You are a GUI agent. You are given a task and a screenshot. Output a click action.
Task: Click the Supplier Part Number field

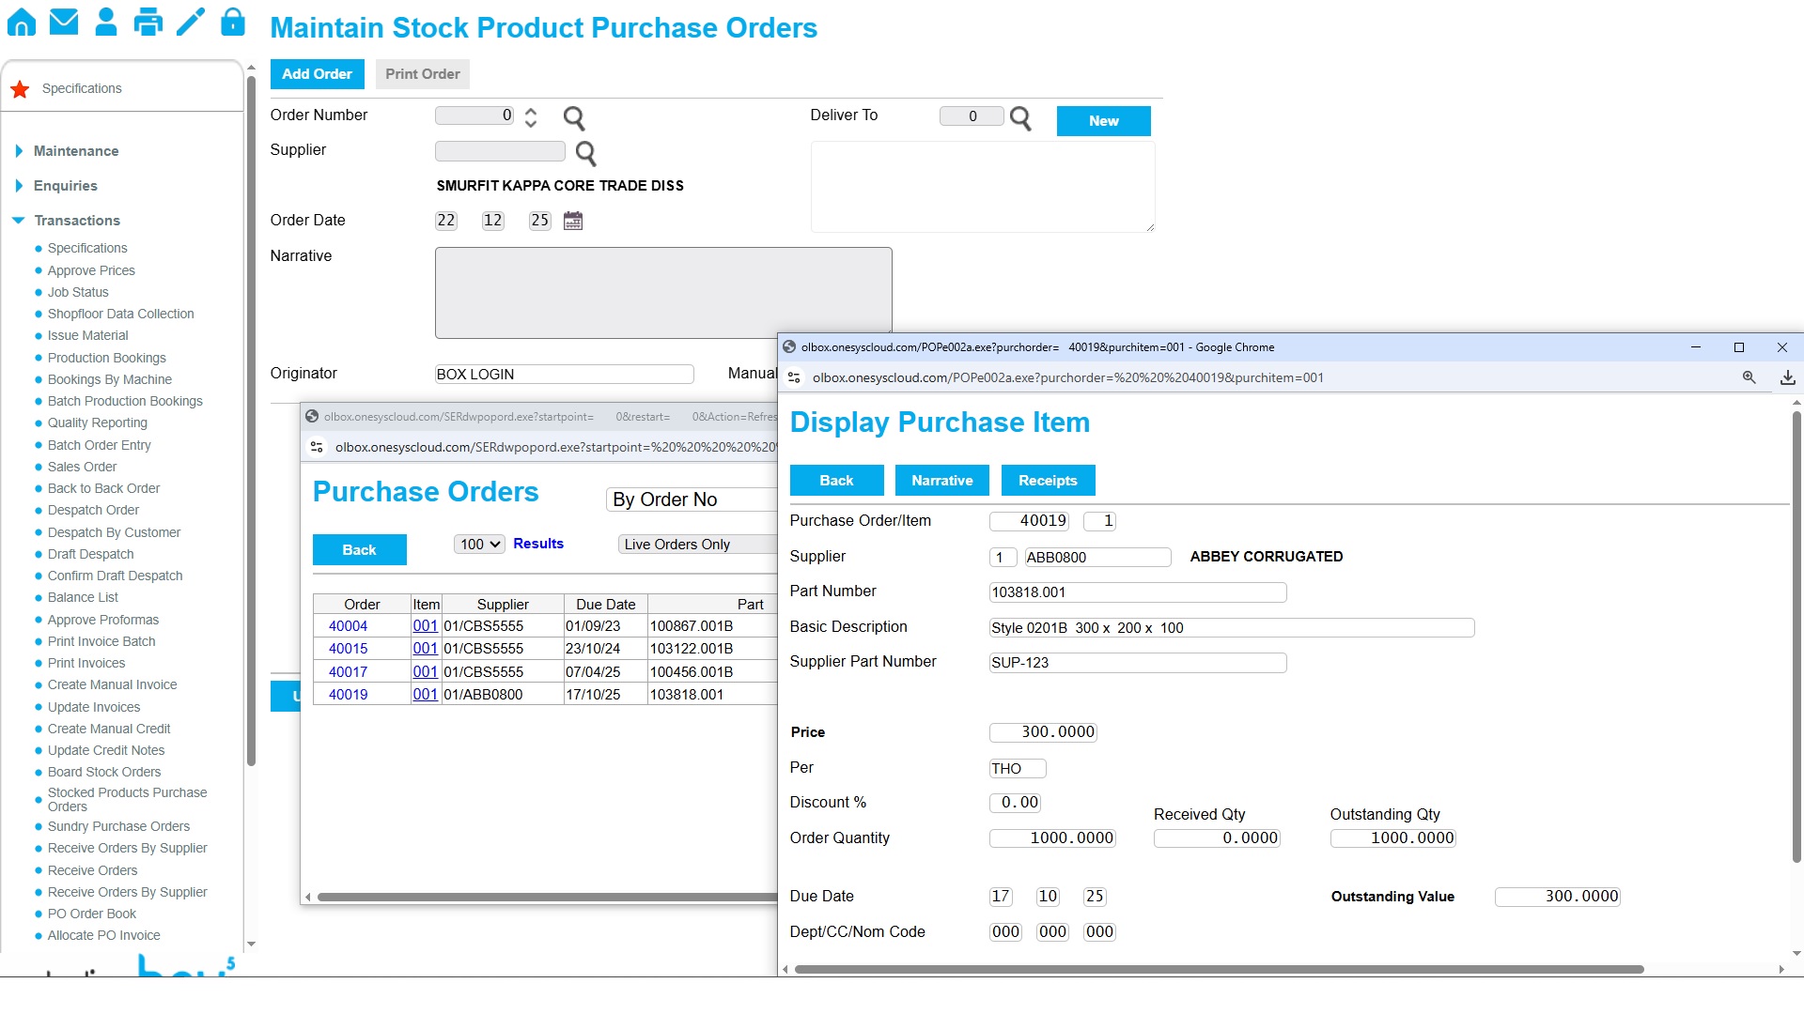pos(1137,663)
